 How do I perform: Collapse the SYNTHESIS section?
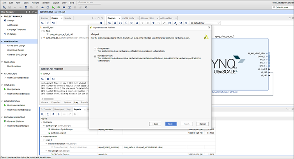pos(2,85)
